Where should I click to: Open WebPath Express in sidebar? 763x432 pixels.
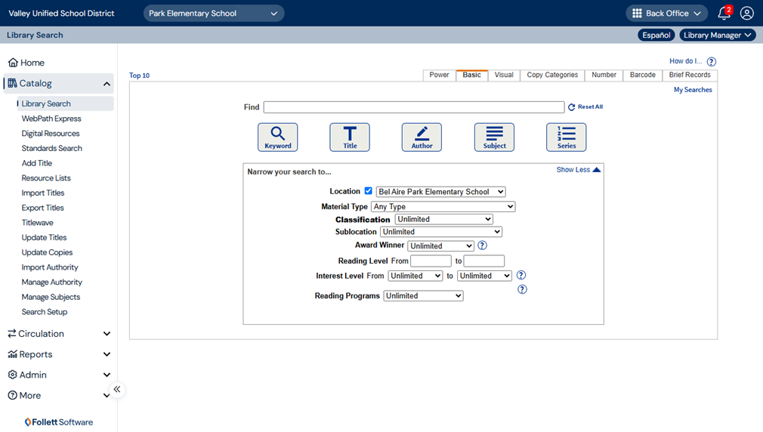[51, 119]
